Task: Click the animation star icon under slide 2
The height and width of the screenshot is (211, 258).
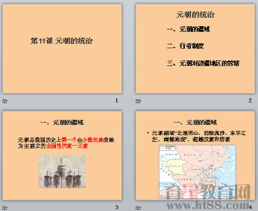Action: 138,101
